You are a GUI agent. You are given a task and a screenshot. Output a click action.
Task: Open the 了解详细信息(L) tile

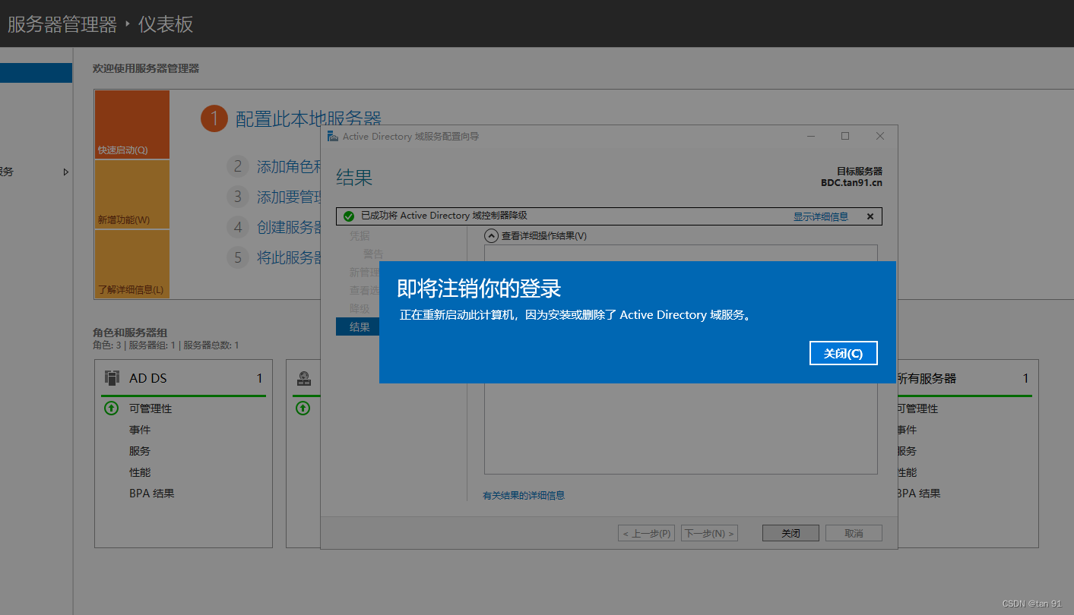tap(132, 264)
